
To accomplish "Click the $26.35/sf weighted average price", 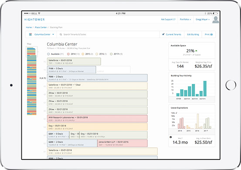I will tap(204, 66).
